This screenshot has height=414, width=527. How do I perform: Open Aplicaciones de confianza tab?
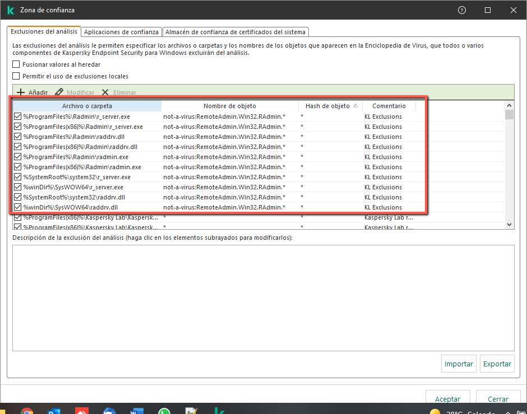[x=121, y=32]
